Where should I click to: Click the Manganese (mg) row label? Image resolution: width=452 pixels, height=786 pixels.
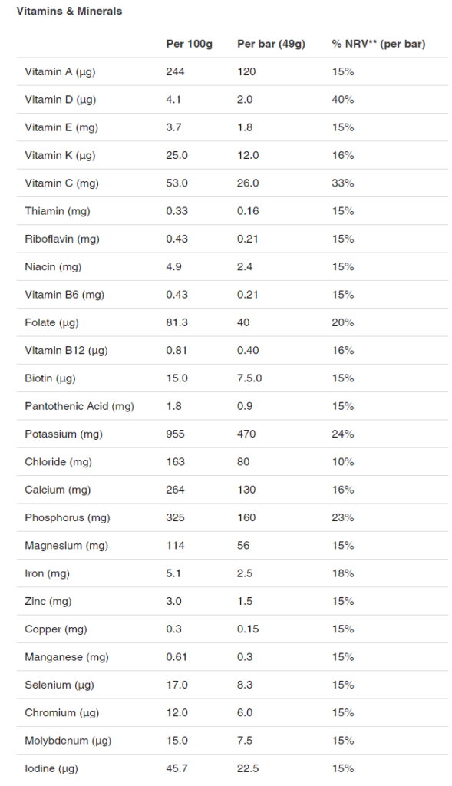coord(67,657)
